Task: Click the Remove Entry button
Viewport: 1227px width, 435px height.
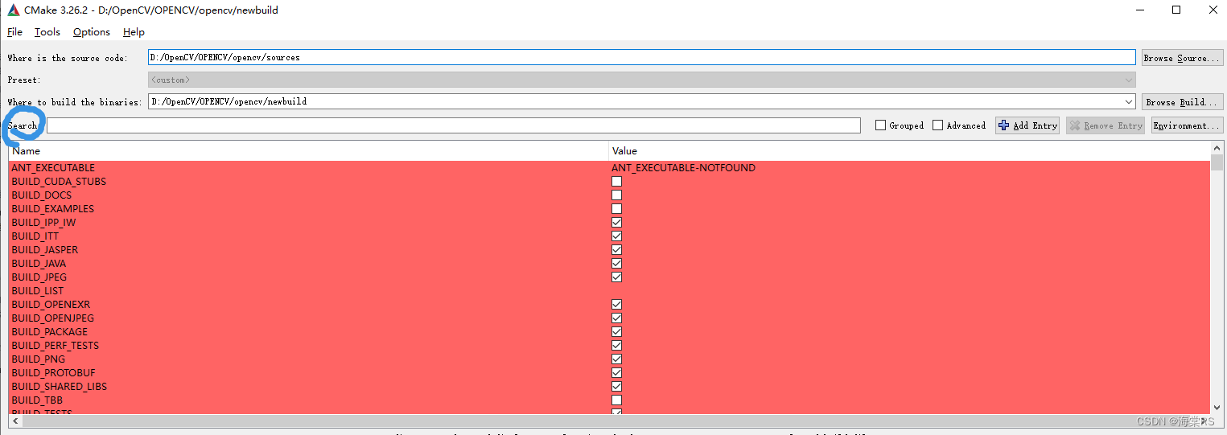Action: click(x=1106, y=125)
